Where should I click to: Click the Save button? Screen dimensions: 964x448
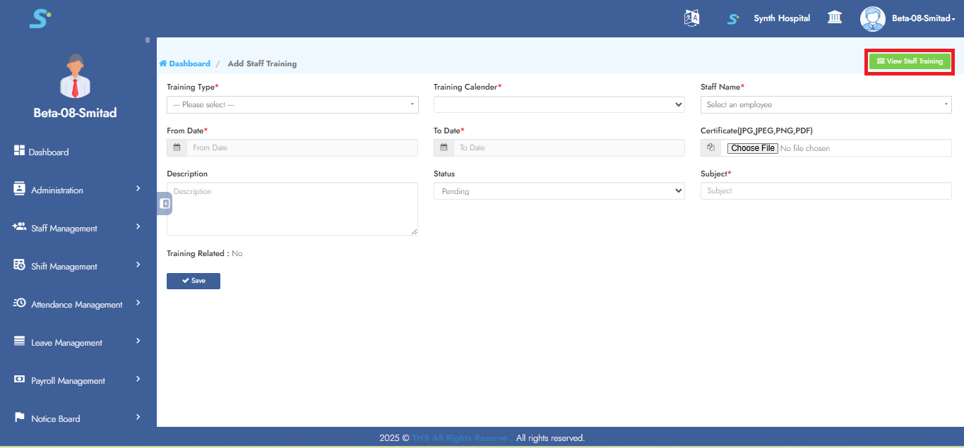(194, 281)
